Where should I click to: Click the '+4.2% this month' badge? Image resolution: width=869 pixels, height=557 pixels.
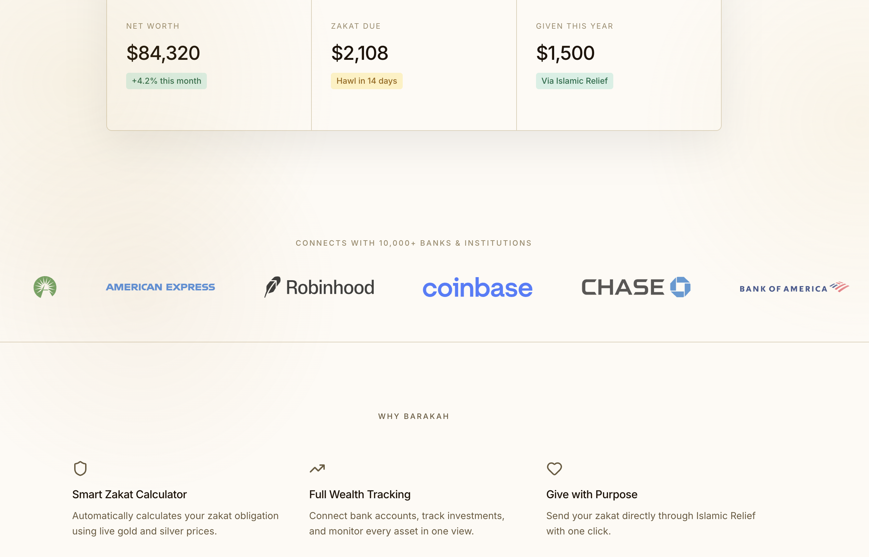(x=166, y=81)
